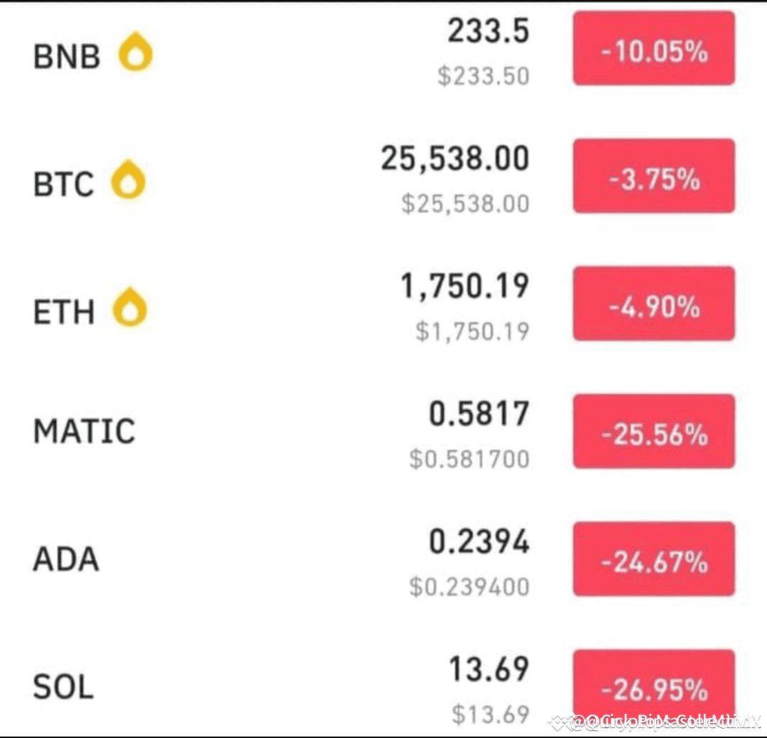Tap the ETH -4.90% change badge

click(x=654, y=304)
